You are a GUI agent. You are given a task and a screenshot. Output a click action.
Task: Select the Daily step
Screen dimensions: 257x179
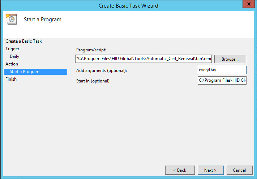tap(14, 56)
